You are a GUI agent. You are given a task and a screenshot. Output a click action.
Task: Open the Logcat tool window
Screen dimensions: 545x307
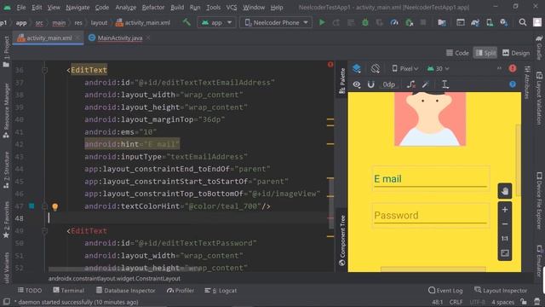coord(221,290)
